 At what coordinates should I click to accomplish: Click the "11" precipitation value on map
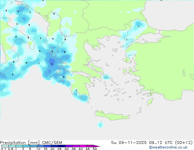pos(51,64)
